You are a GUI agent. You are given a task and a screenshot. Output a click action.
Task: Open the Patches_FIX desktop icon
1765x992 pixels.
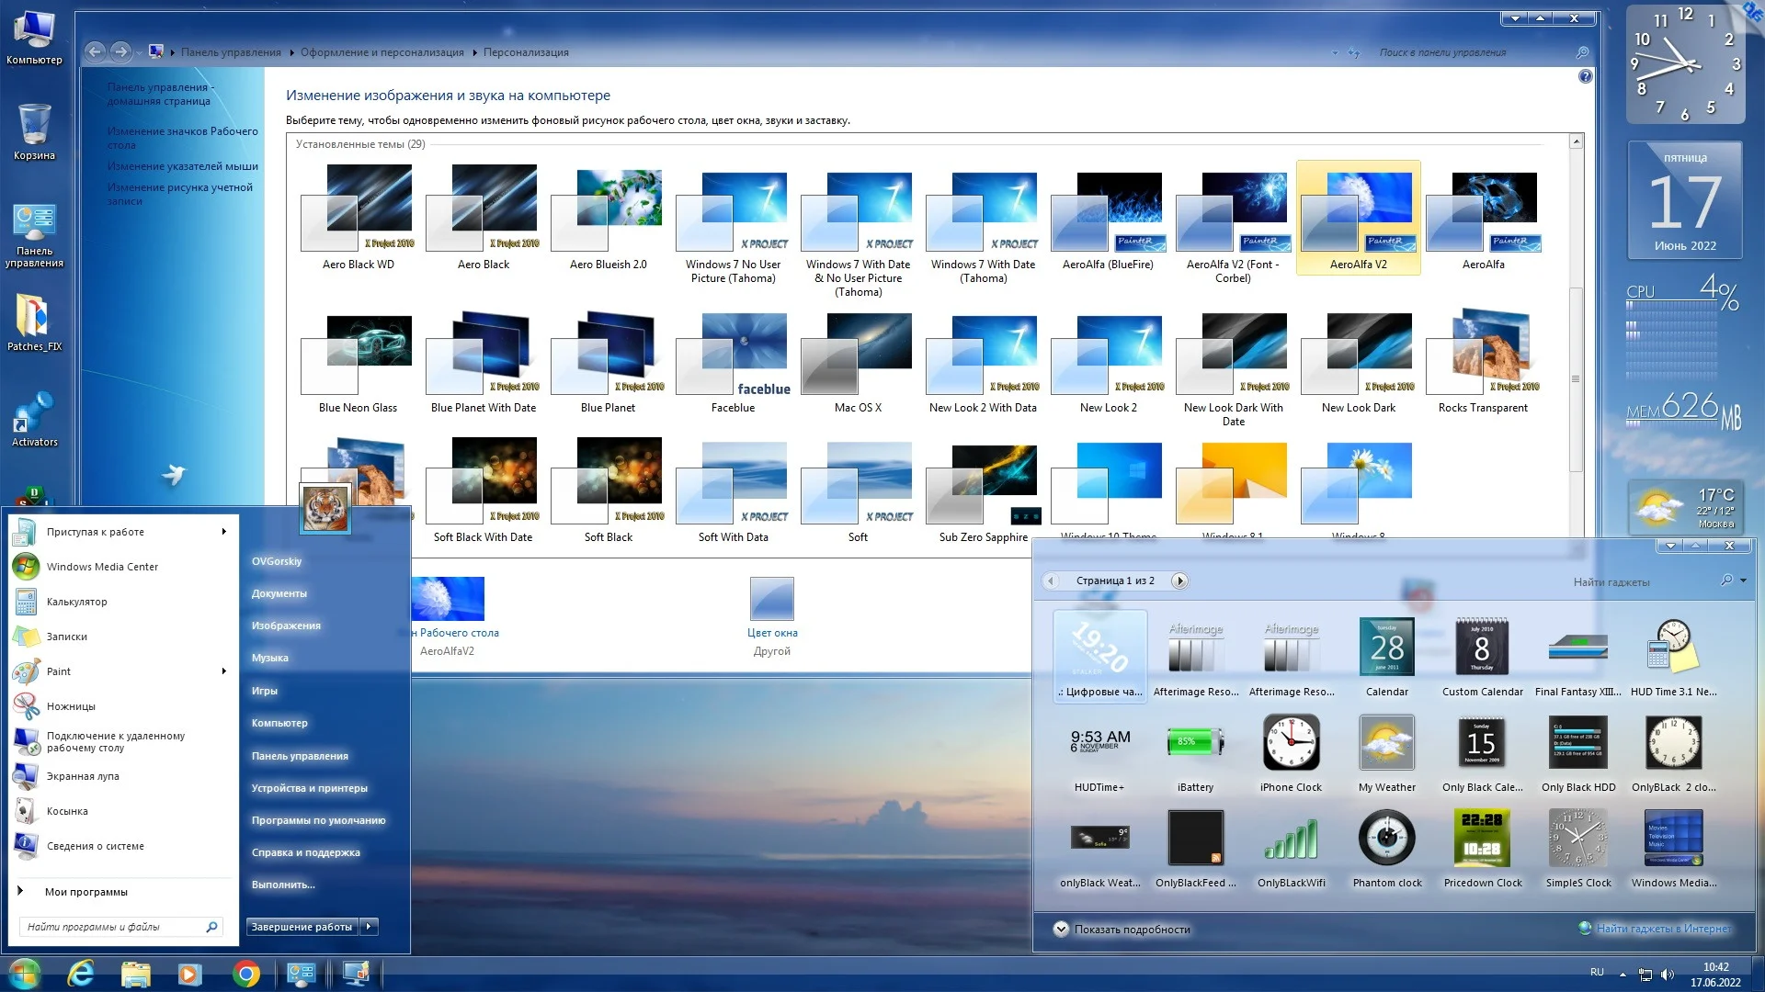click(34, 317)
